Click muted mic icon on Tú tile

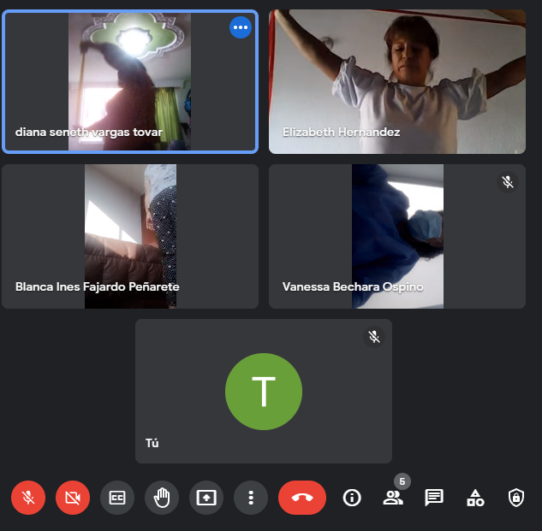pyautogui.click(x=374, y=337)
